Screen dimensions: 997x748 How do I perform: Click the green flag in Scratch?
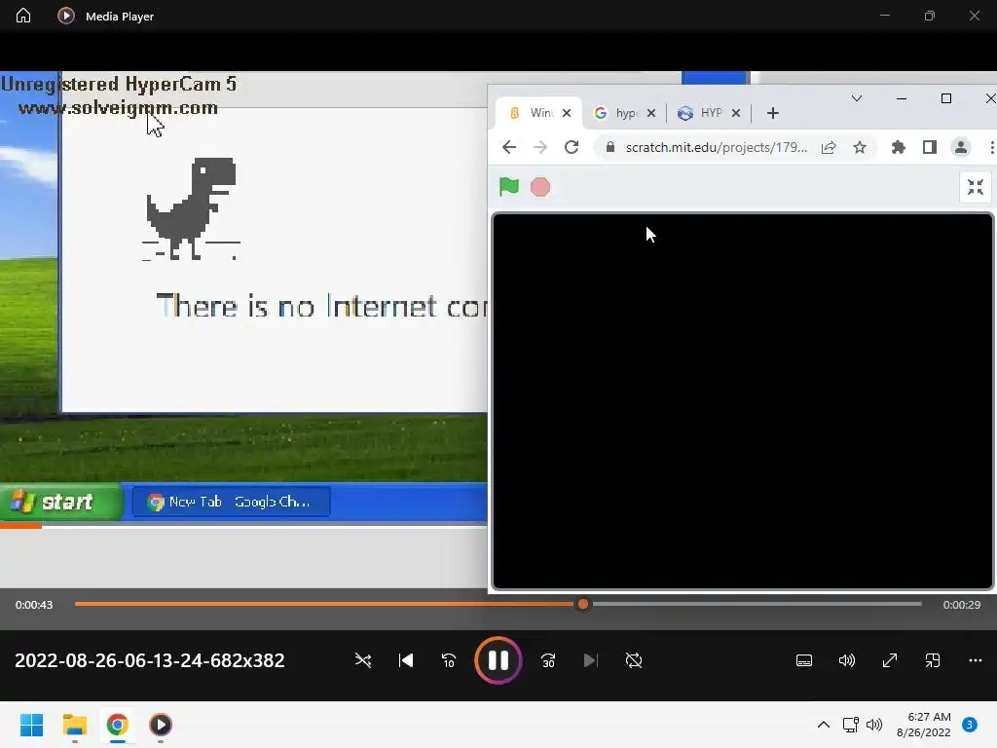click(x=508, y=186)
